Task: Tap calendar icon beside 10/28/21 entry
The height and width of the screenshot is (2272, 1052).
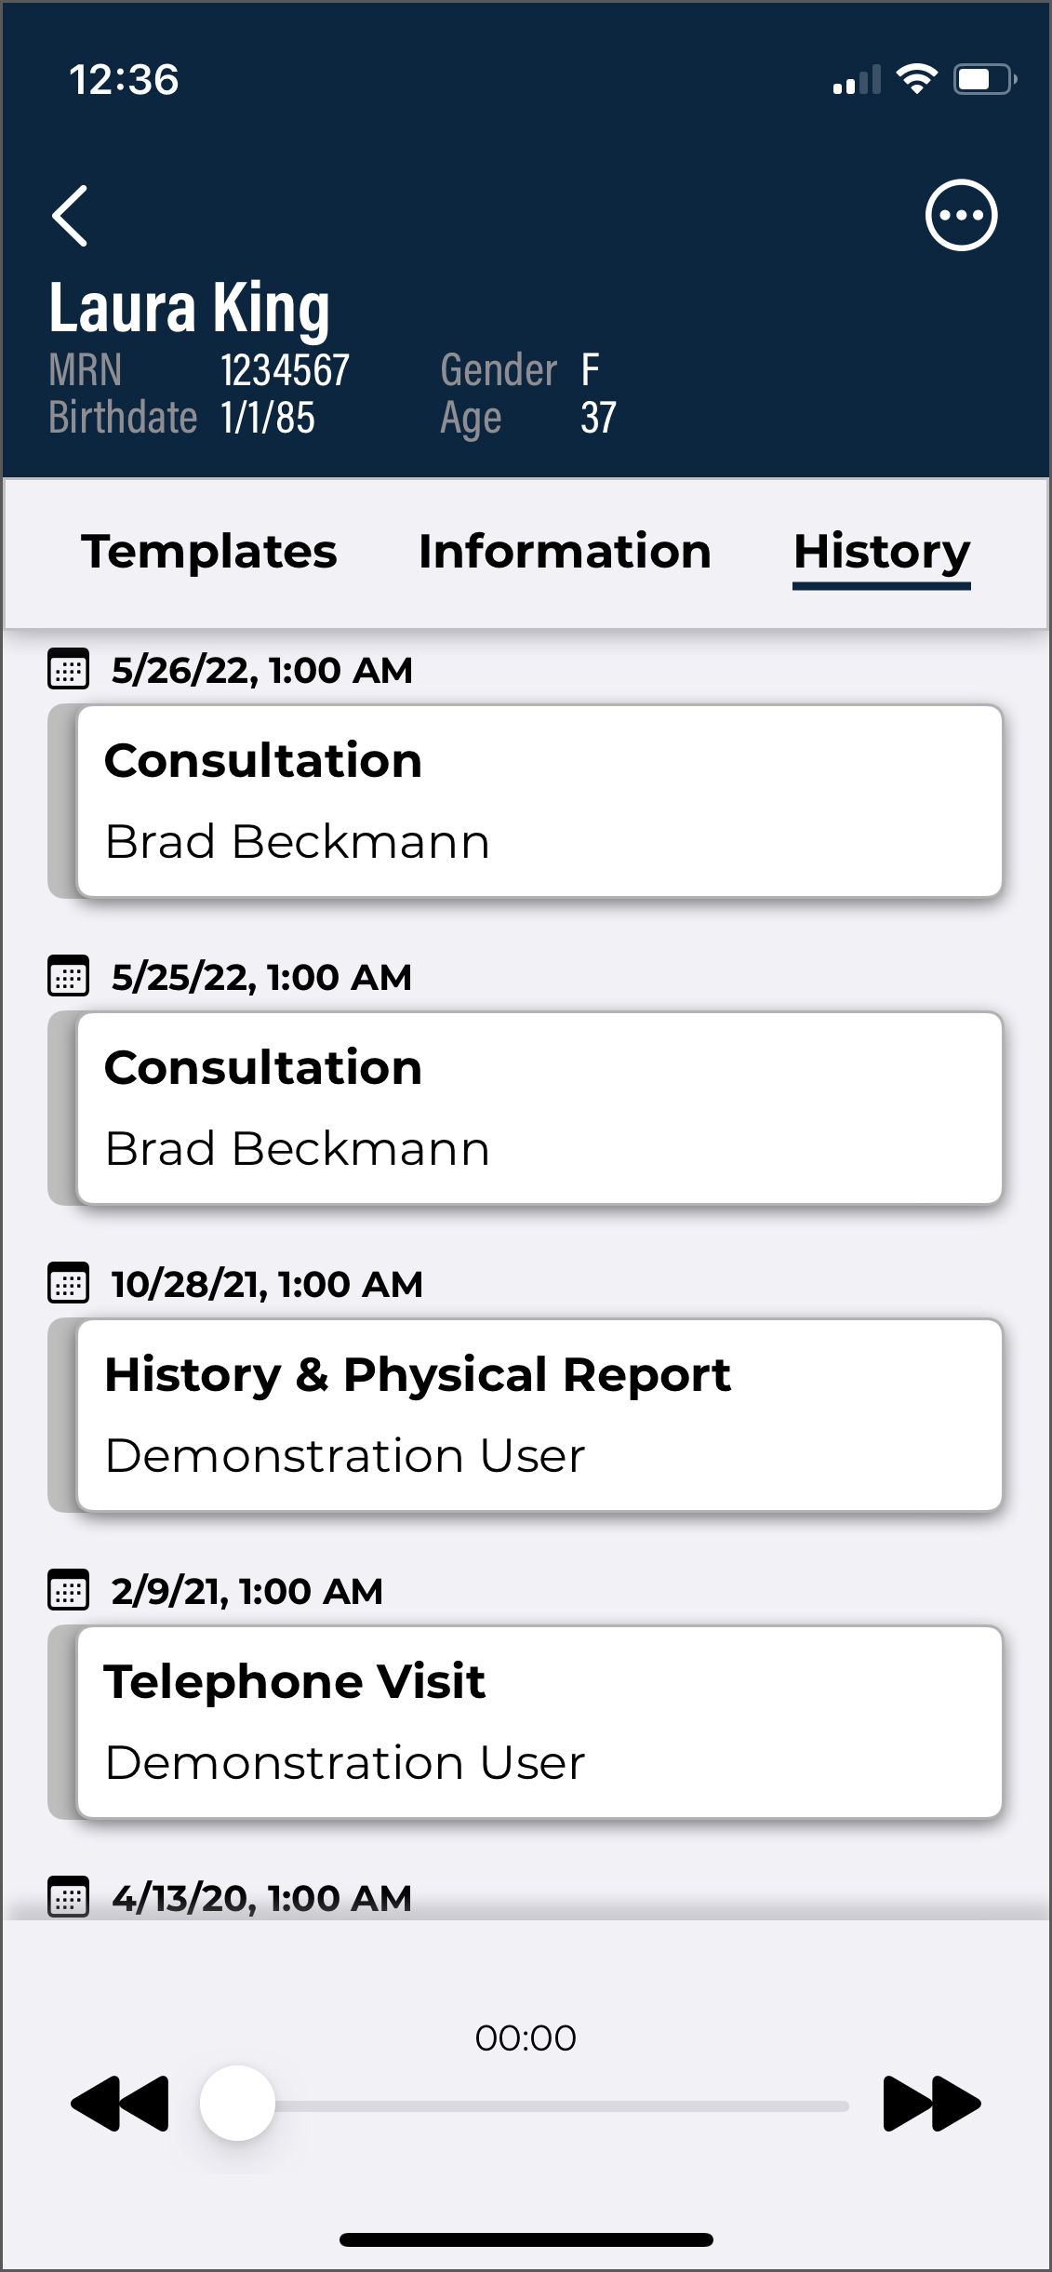Action: point(68,1283)
